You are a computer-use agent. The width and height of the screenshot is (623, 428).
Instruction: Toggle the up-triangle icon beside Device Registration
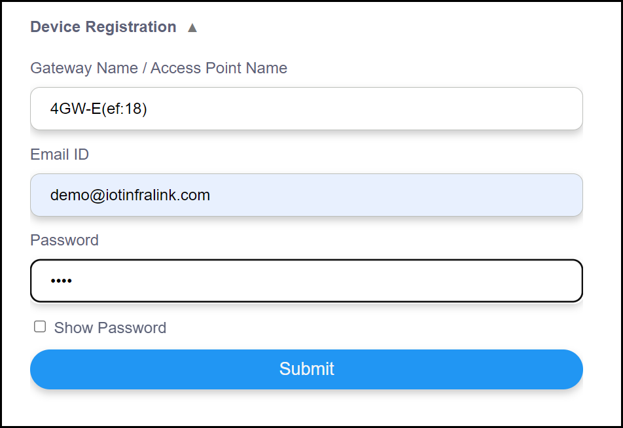click(x=192, y=27)
